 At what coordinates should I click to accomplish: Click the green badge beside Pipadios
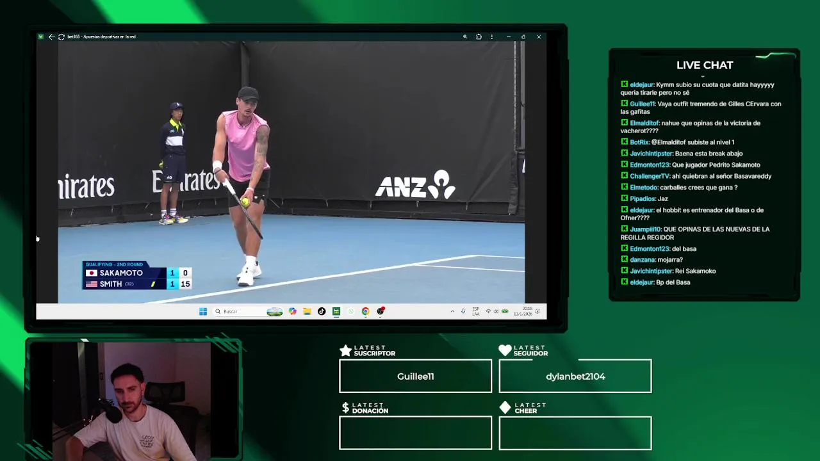pyautogui.click(x=624, y=198)
